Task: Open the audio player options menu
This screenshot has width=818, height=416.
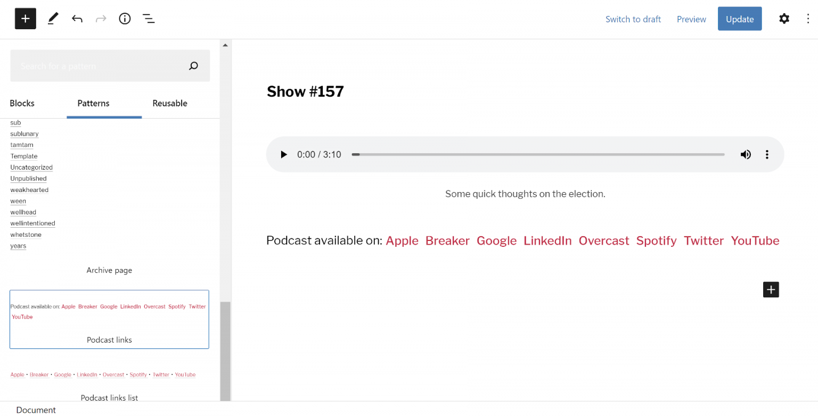Action: 767,154
